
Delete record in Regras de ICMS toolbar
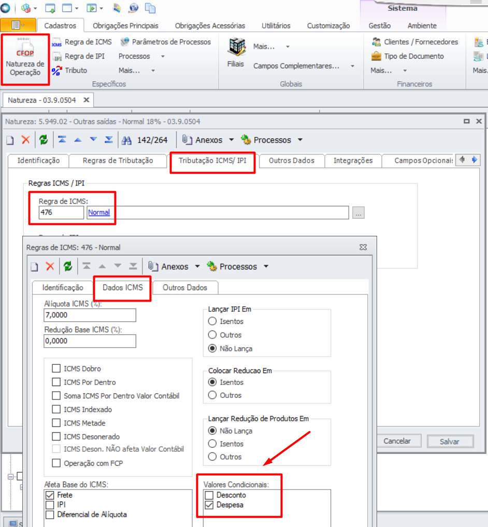(50, 266)
